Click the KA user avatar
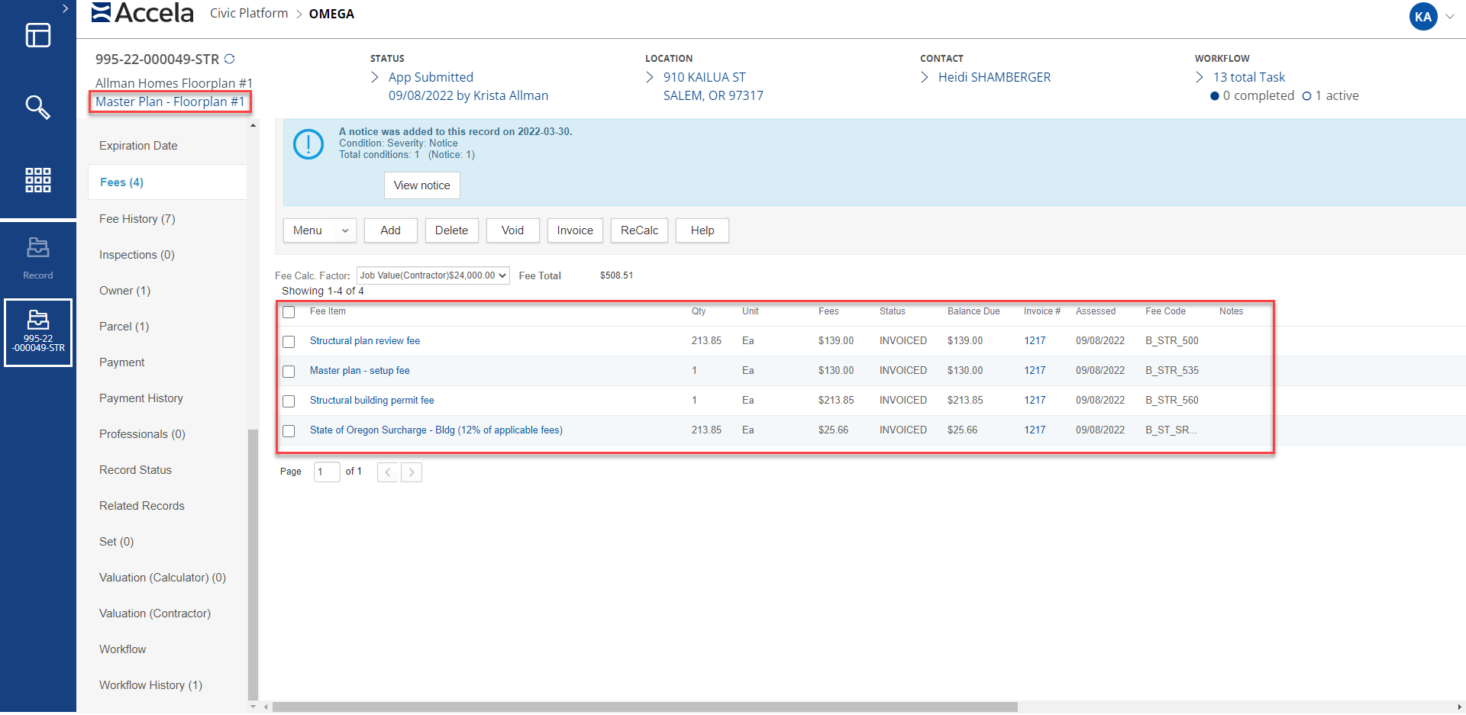Image resolution: width=1466 pixels, height=715 pixels. tap(1422, 17)
